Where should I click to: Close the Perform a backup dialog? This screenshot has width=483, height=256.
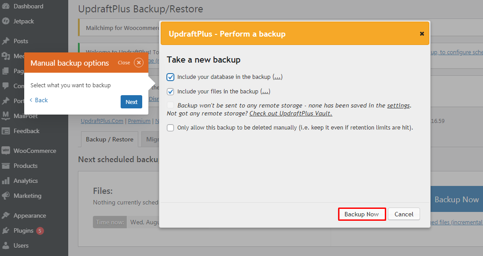[x=422, y=33]
